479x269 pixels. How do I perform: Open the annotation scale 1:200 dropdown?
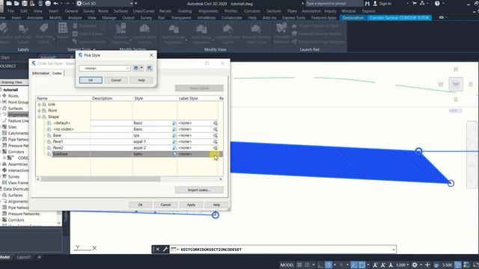point(403,265)
